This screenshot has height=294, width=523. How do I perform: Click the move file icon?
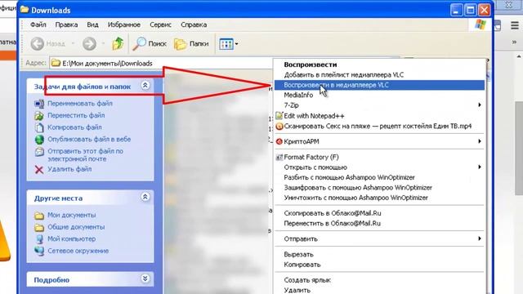tap(39, 116)
